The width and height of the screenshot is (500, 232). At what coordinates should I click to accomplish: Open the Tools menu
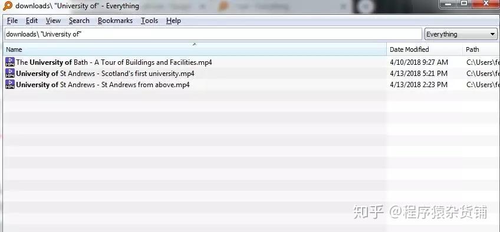(x=150, y=21)
